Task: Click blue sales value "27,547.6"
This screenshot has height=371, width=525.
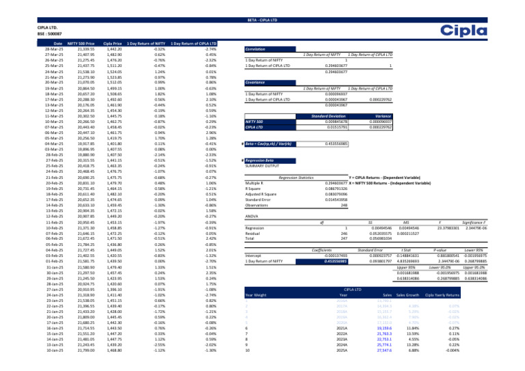Action: [x=384, y=351]
